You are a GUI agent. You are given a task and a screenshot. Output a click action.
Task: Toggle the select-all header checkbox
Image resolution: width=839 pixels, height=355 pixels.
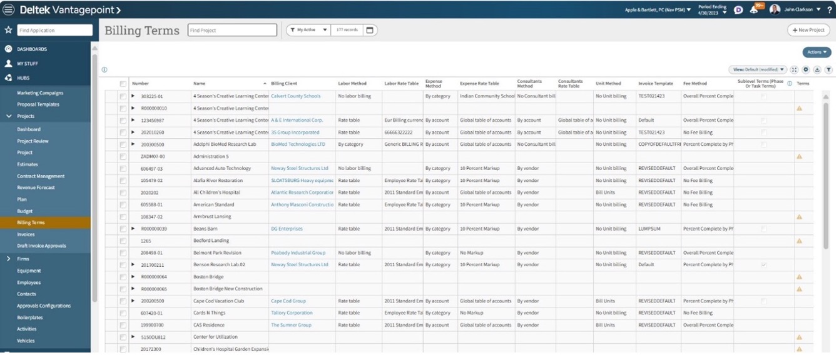point(123,84)
